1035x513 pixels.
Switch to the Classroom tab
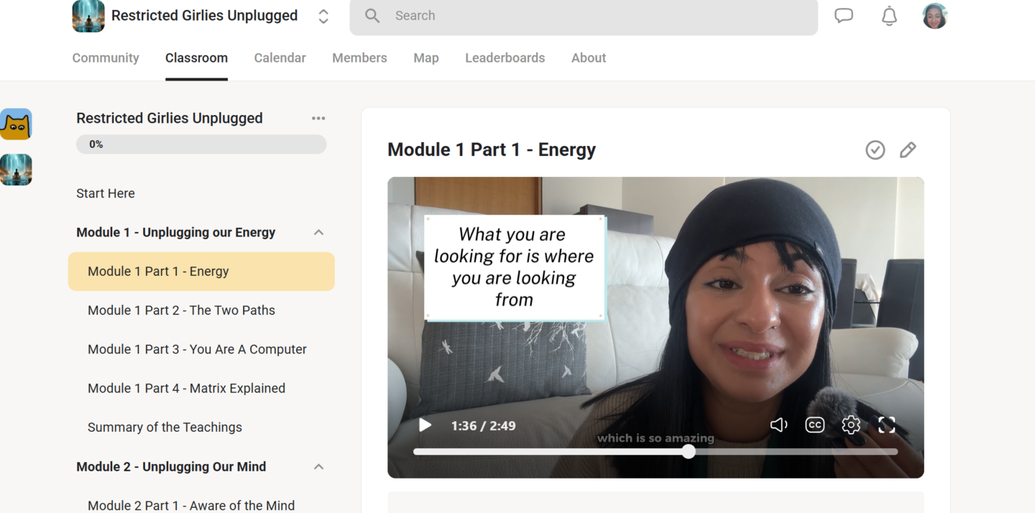tap(196, 58)
